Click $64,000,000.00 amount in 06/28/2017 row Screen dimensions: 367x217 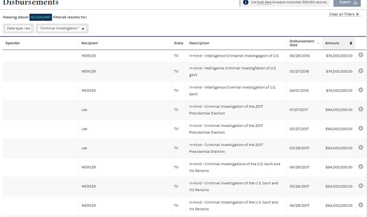pos(339,206)
